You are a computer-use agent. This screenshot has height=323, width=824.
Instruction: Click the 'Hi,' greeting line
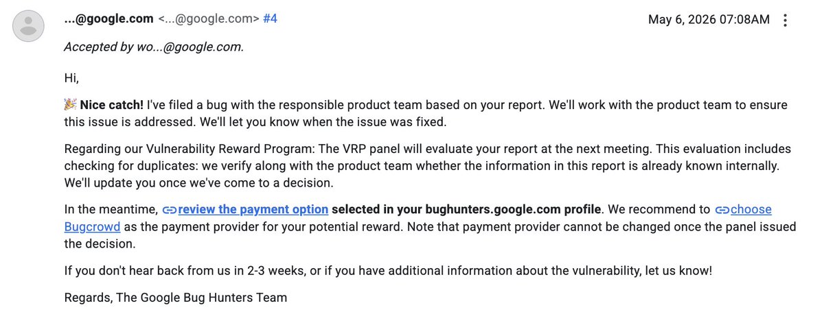(71, 78)
